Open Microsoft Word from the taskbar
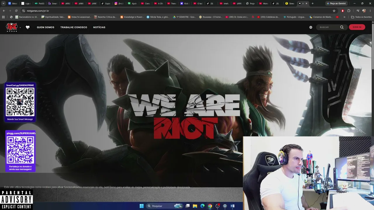 pos(233,206)
